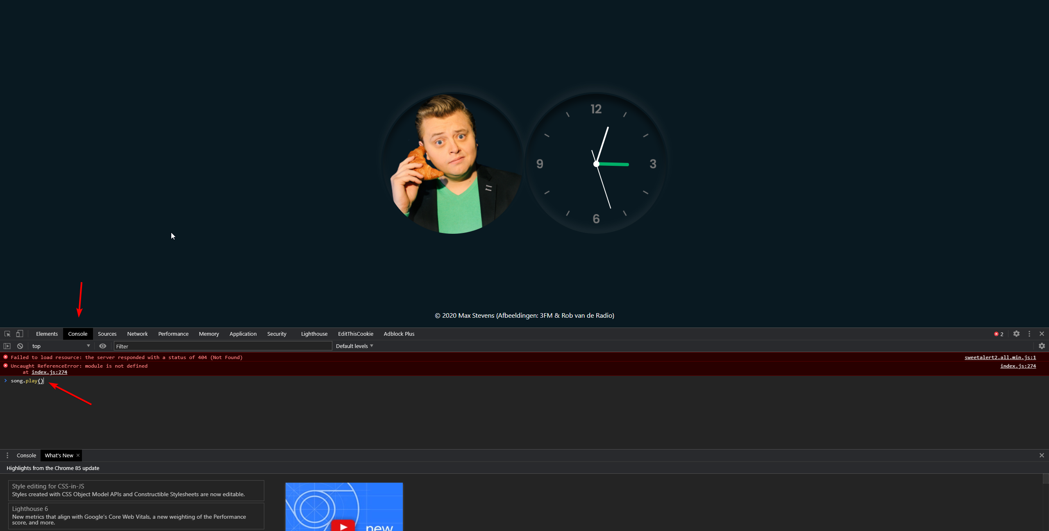Open the drawer three-dot menu
This screenshot has height=531, width=1049.
(7, 455)
